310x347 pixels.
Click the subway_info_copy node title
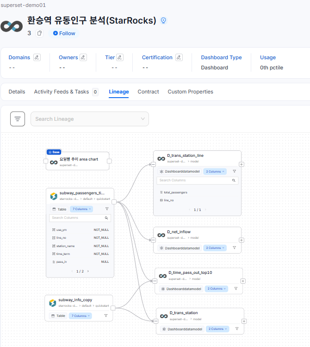75,300
